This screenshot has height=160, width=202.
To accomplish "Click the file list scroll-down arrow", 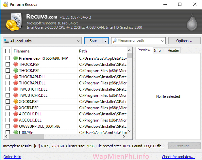I will coord(129,131).
